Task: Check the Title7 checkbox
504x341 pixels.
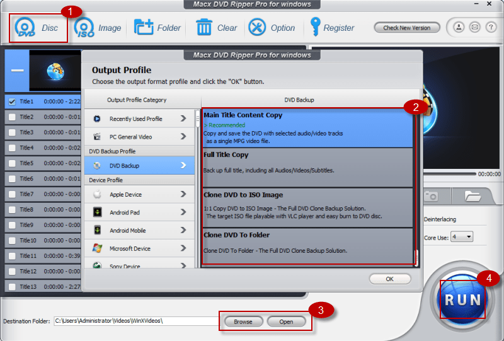Action: [12, 194]
